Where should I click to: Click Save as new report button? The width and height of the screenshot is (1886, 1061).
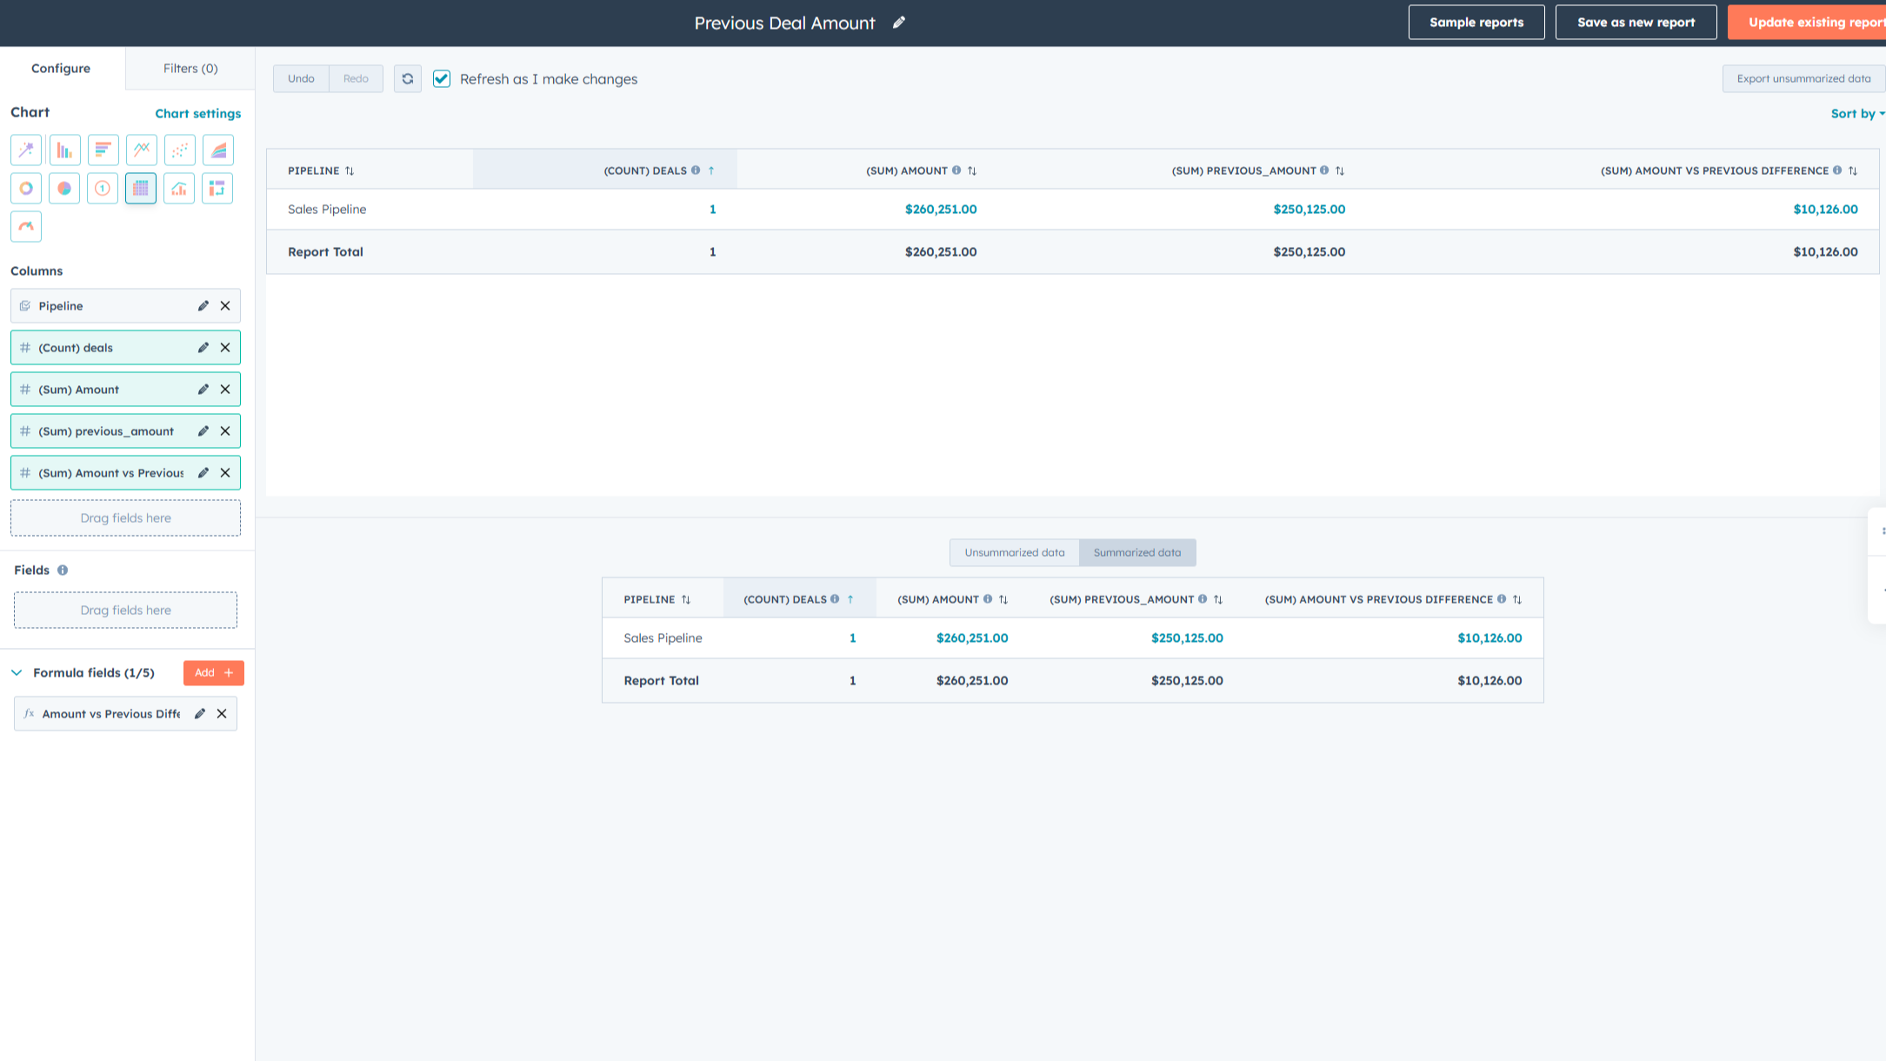click(1636, 23)
